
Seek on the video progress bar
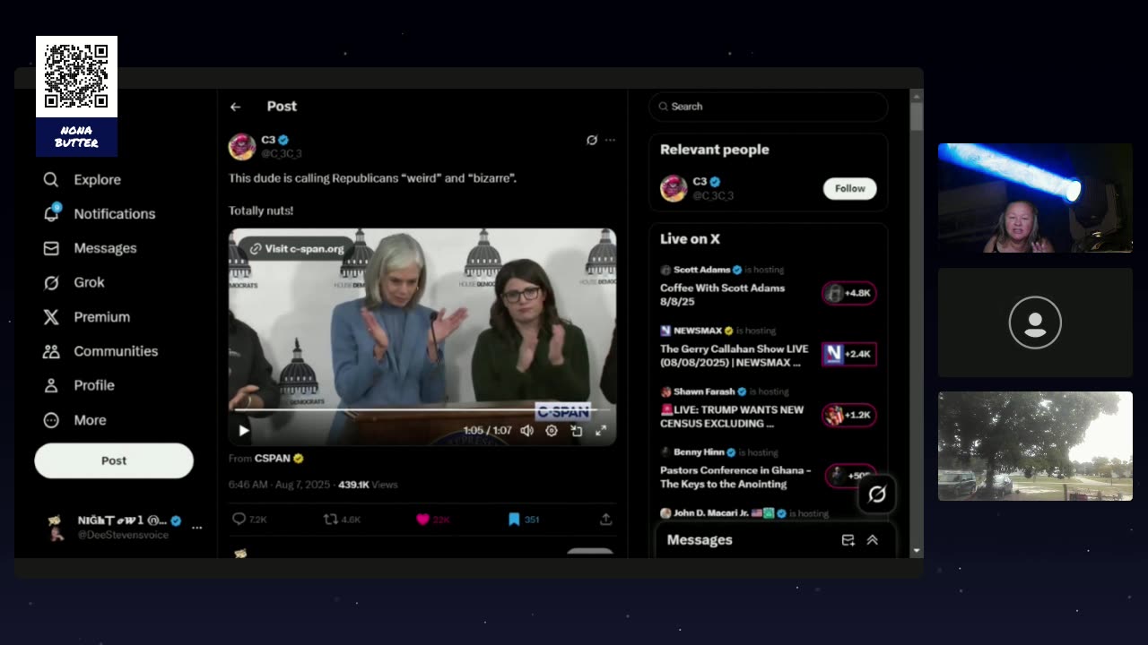coord(422,409)
